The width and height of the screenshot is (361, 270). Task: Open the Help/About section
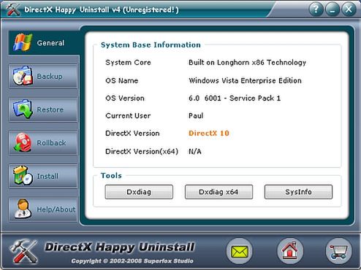(x=43, y=209)
